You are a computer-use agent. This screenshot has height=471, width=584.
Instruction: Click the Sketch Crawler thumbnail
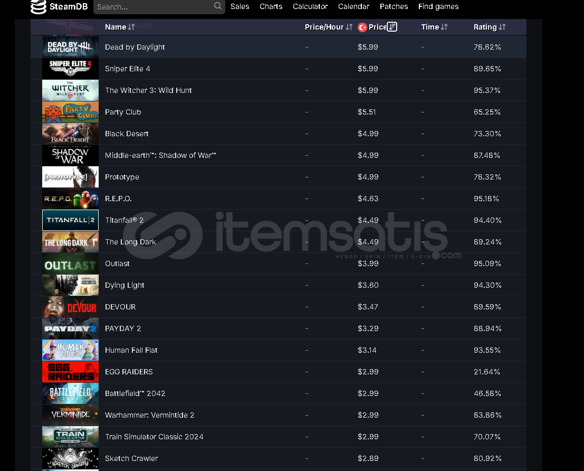(70, 458)
